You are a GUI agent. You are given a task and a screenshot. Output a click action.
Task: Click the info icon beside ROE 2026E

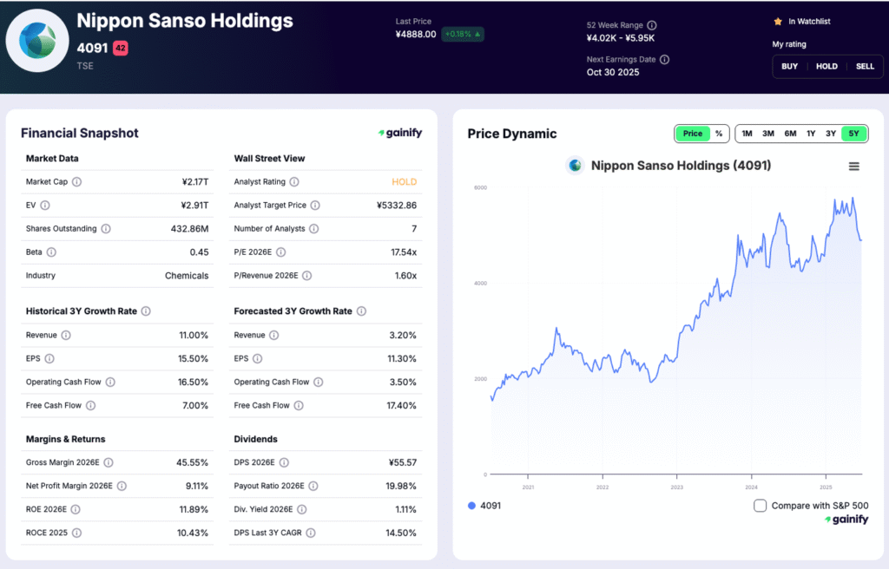coord(74,509)
